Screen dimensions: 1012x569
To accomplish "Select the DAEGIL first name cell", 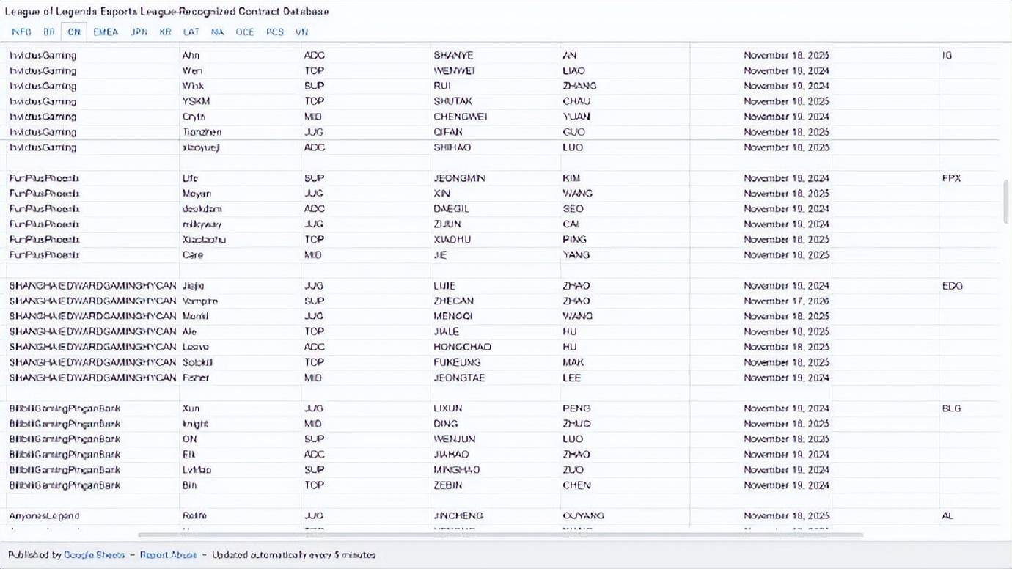I will pos(496,209).
